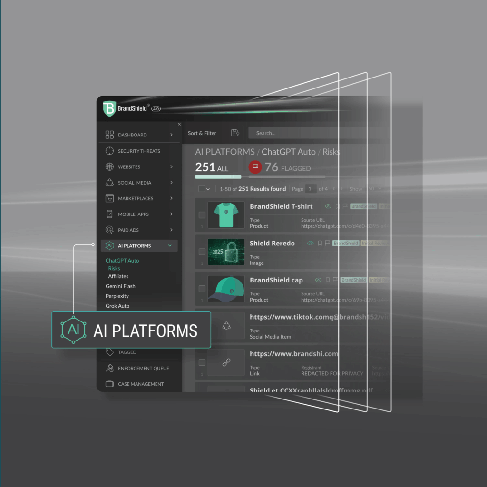Expand the Social Media menu chevron
The width and height of the screenshot is (487, 487).
171,183
